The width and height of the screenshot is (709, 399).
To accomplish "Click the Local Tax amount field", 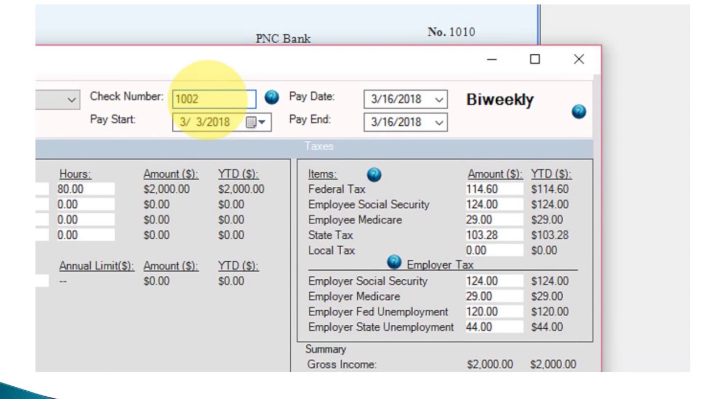I will tap(494, 250).
